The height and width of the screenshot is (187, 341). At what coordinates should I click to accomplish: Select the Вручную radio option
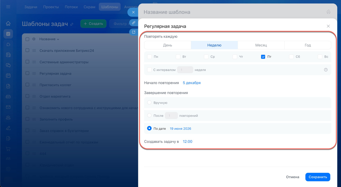coord(149,103)
